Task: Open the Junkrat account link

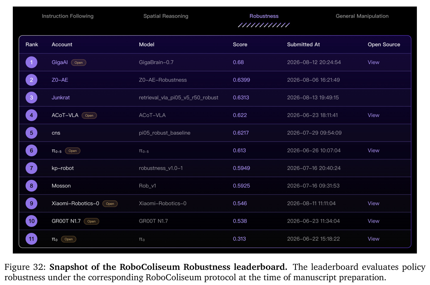Action: point(60,97)
